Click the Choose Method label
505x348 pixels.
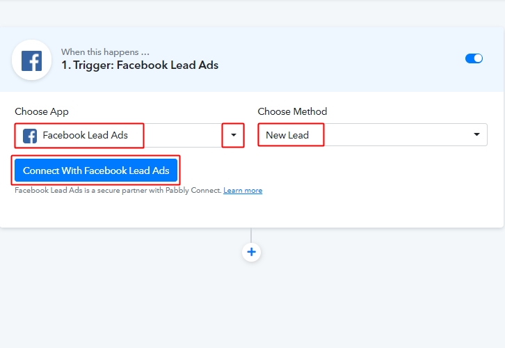(292, 111)
